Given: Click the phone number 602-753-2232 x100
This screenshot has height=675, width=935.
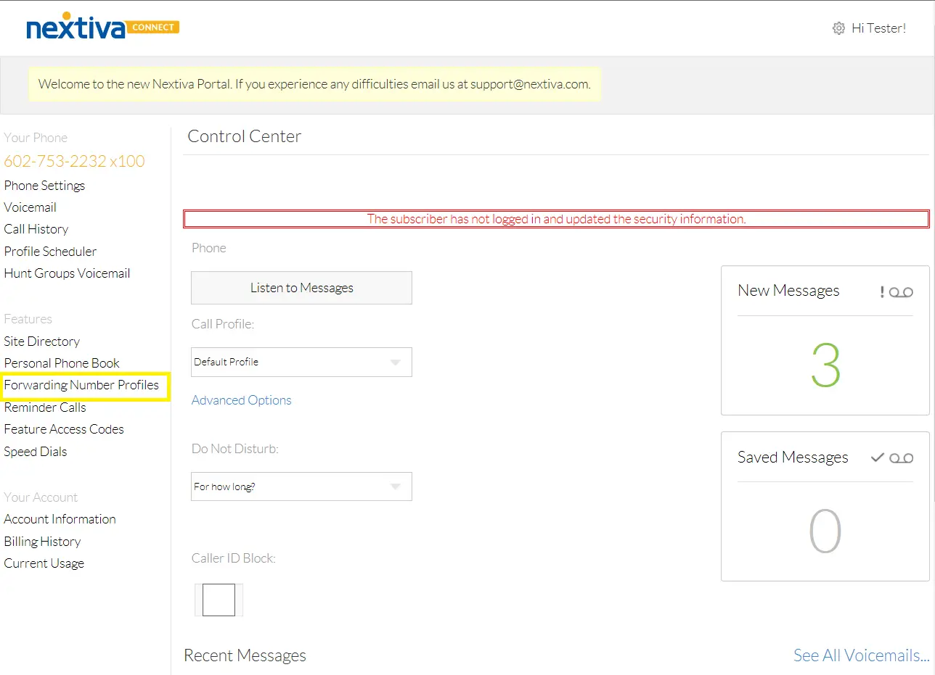Looking at the screenshot, I should 74,161.
